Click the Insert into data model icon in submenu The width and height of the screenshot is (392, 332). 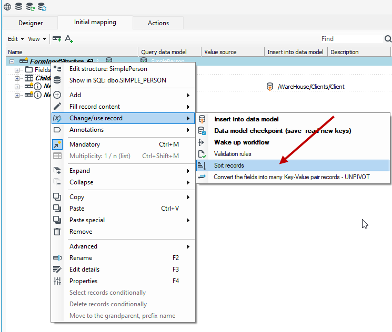click(x=202, y=119)
